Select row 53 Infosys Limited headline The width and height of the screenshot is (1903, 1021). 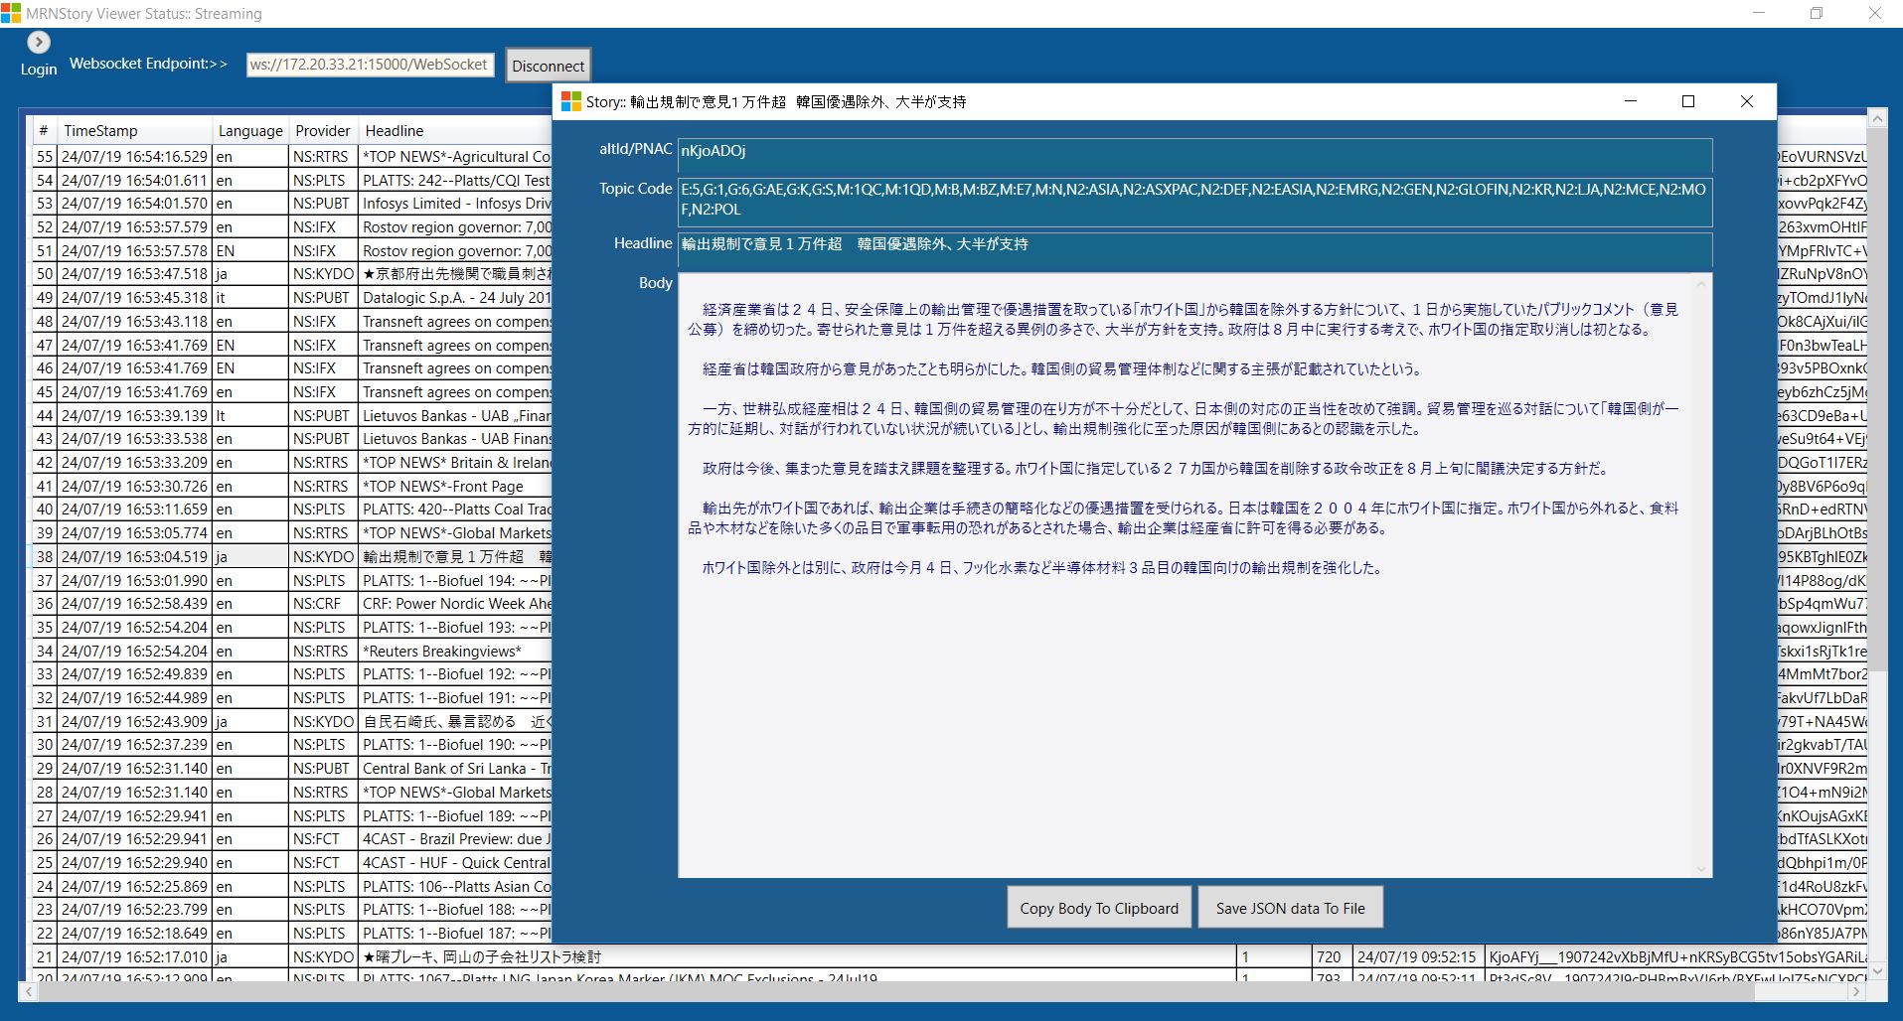[x=455, y=204]
